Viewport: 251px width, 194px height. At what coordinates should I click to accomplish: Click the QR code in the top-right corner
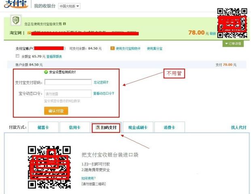pos(232,22)
